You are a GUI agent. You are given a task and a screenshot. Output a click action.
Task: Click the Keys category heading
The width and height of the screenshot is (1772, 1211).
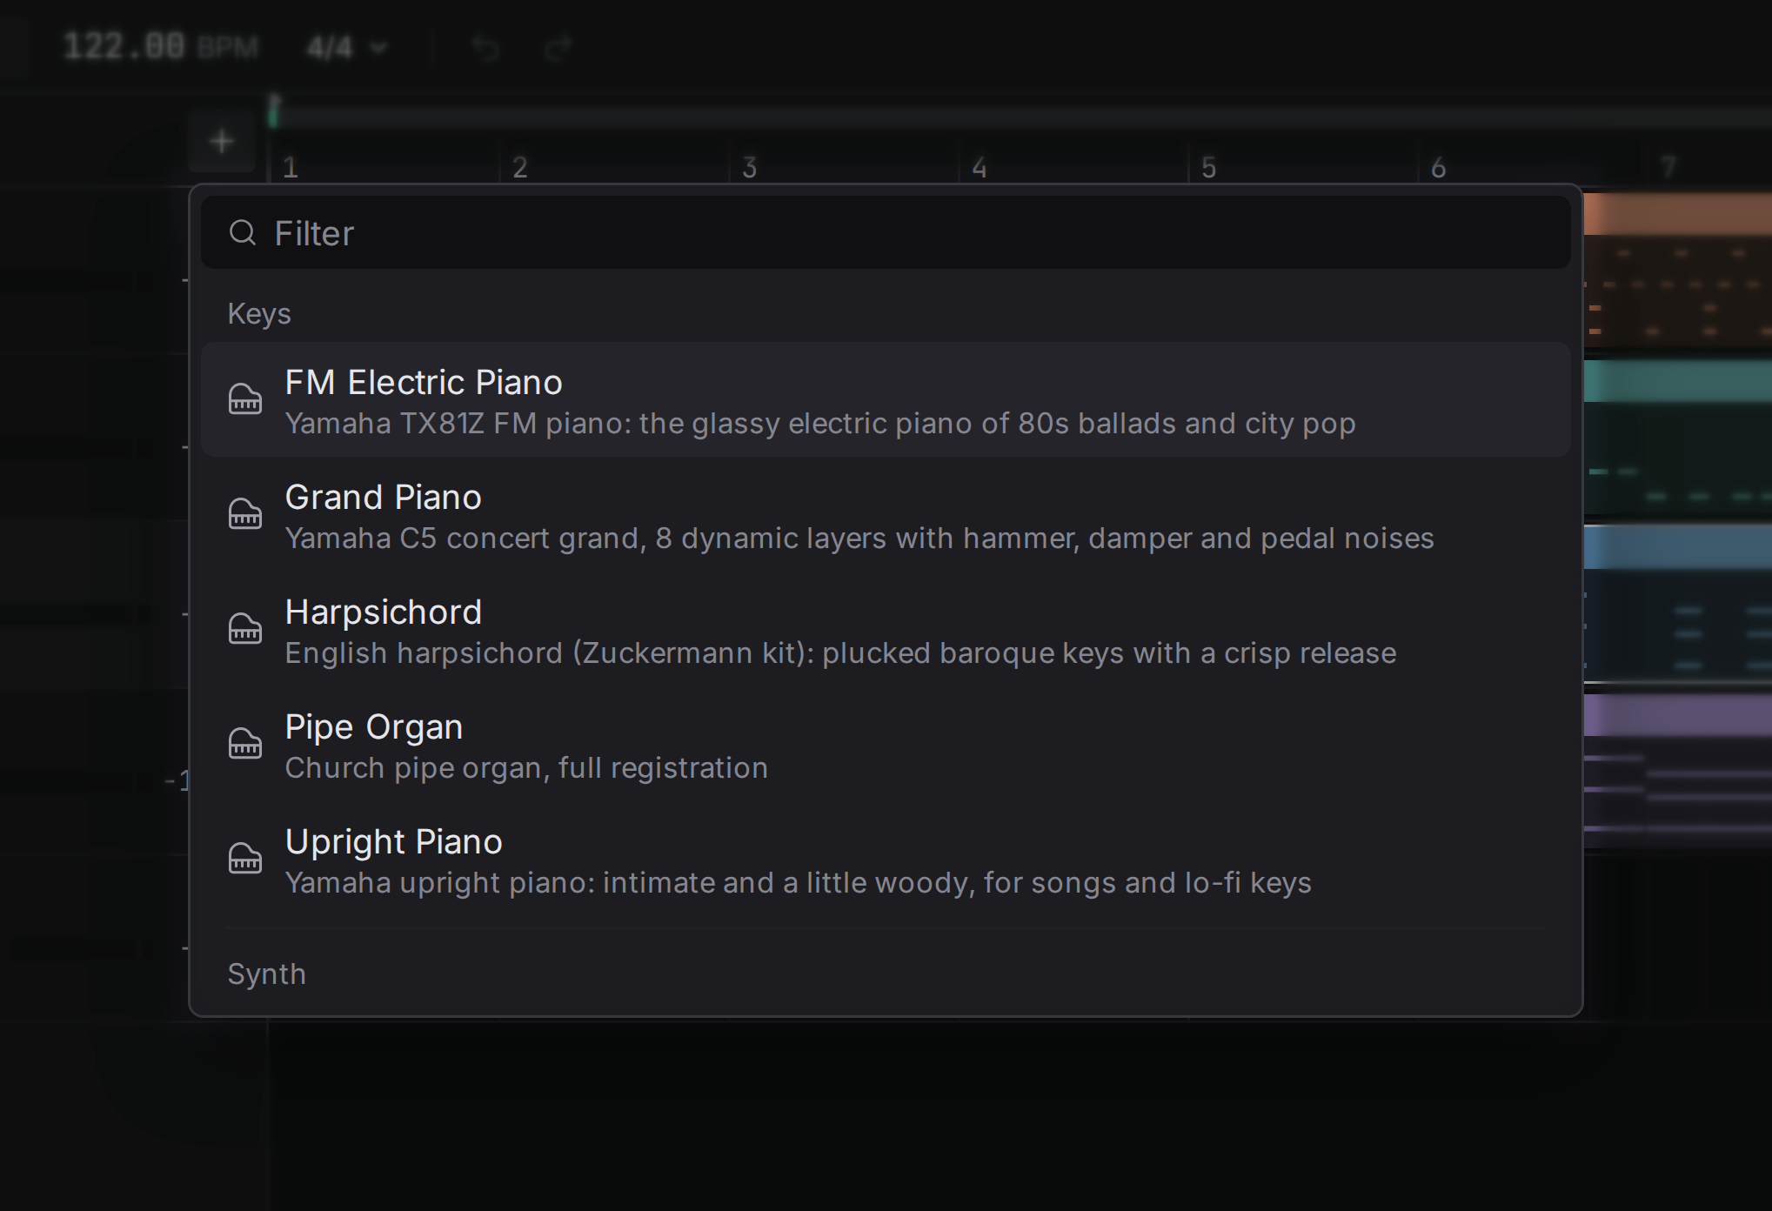(259, 314)
